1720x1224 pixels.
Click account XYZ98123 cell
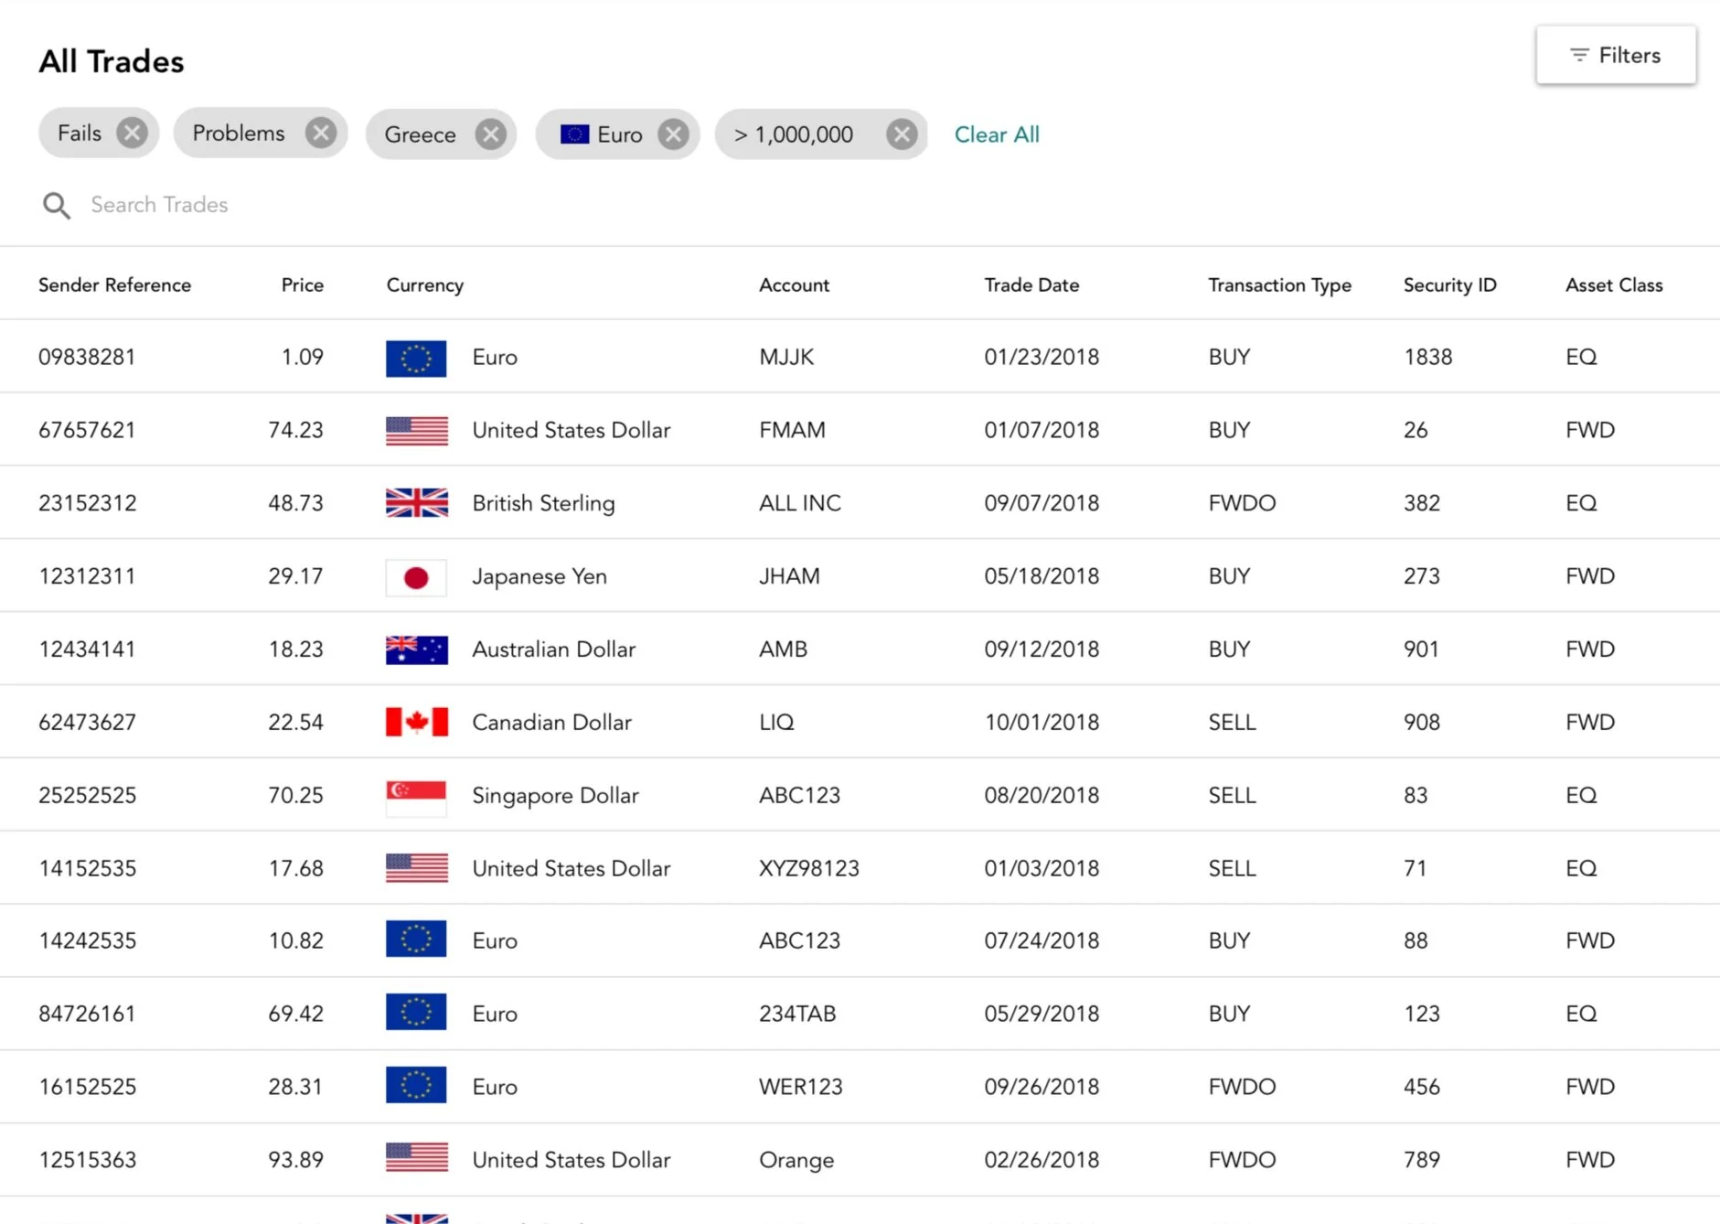[809, 868]
